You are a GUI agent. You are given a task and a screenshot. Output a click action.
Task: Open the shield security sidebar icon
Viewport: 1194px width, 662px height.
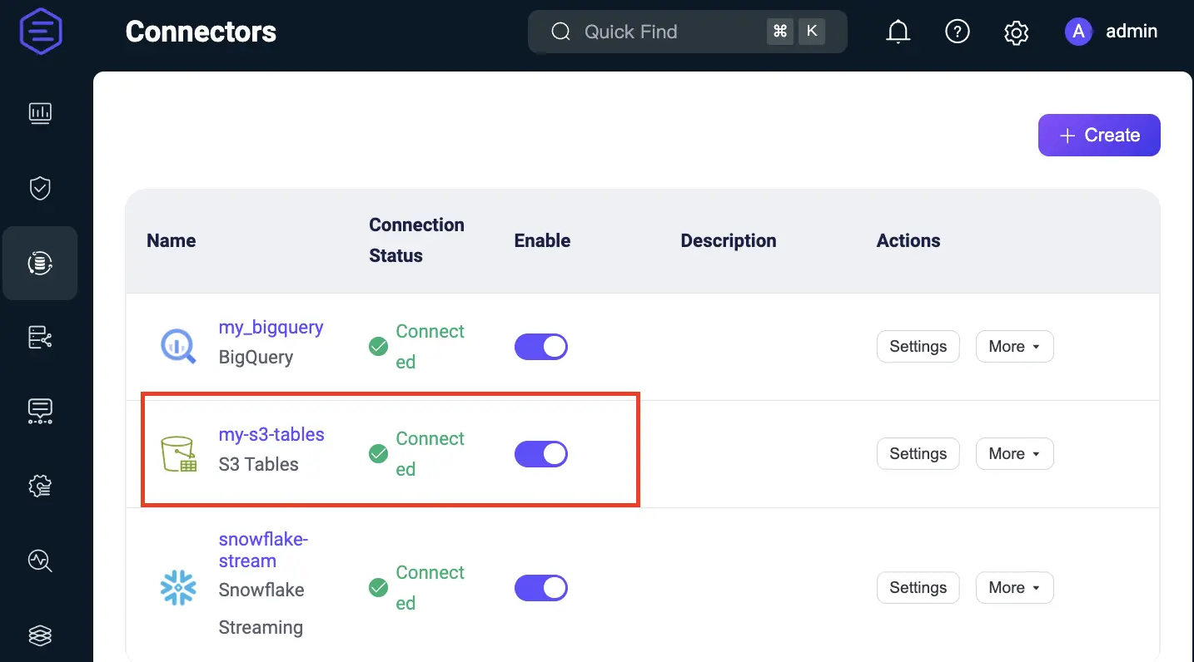pos(40,188)
